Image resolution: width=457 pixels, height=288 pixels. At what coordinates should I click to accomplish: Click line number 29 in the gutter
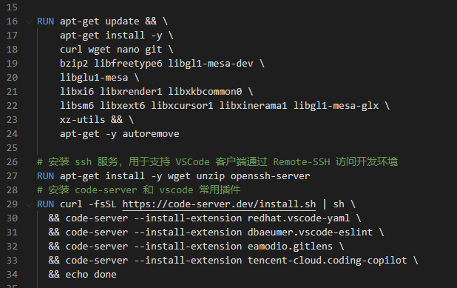tap(12, 204)
